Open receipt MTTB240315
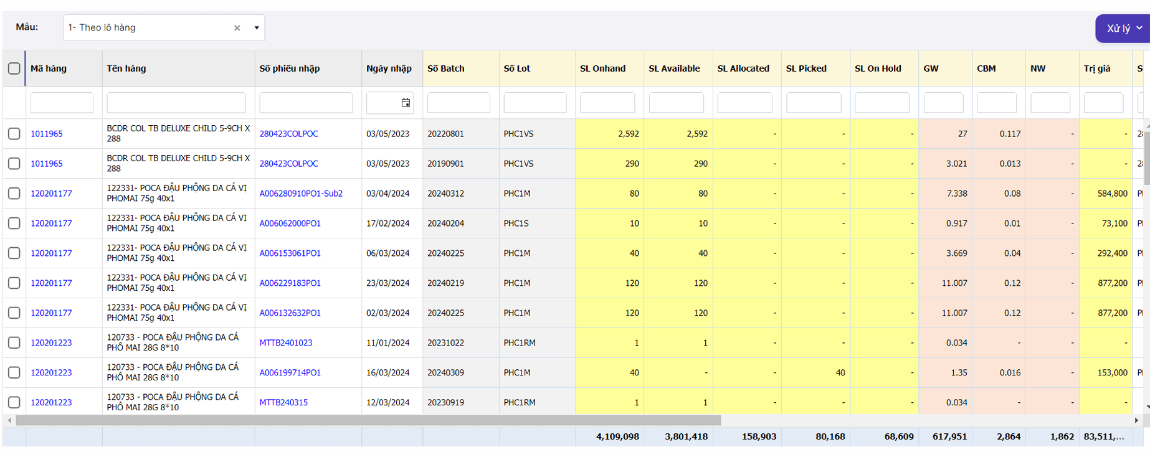Viewport: 1150px width, 452px height. point(283,403)
